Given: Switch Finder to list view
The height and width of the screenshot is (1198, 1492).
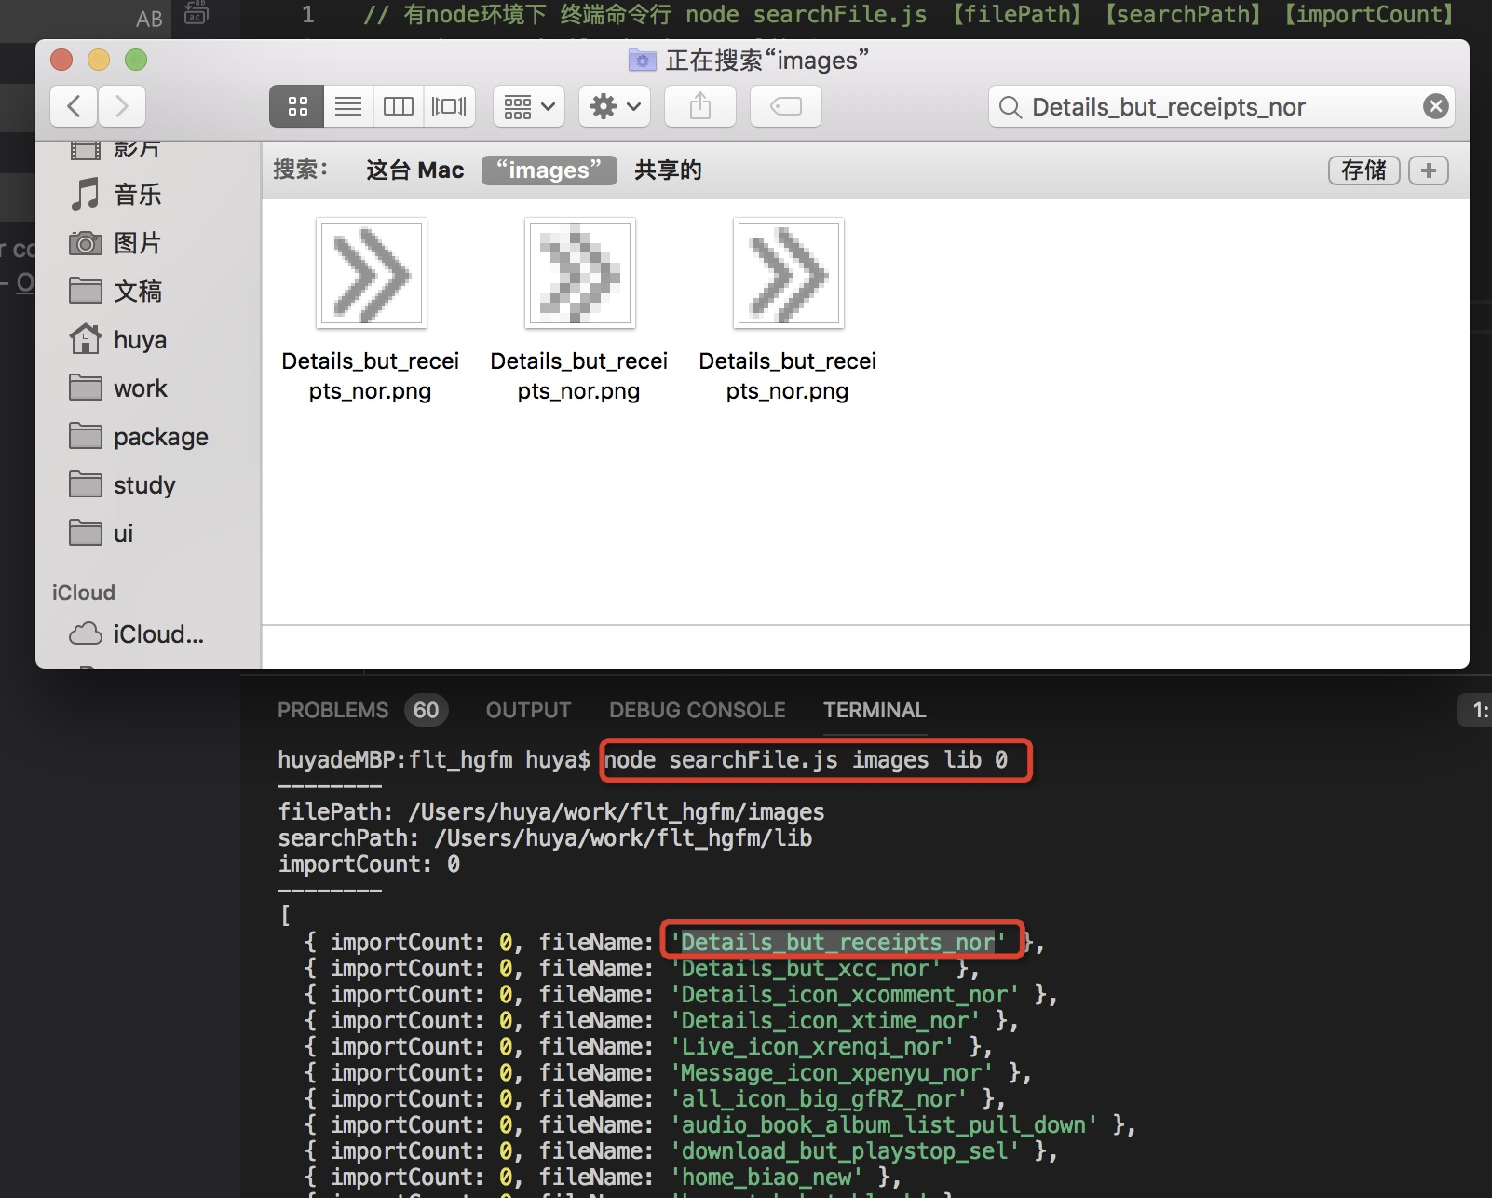Looking at the screenshot, I should tap(348, 106).
